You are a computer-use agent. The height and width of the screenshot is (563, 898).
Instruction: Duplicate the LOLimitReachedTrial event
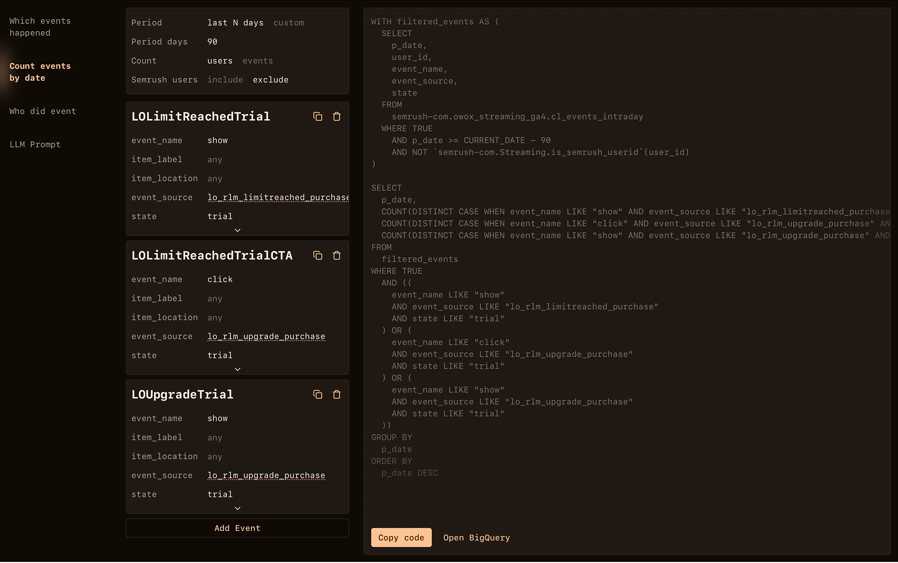(x=317, y=116)
